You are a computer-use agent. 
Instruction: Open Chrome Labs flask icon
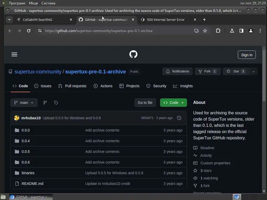[232, 31]
